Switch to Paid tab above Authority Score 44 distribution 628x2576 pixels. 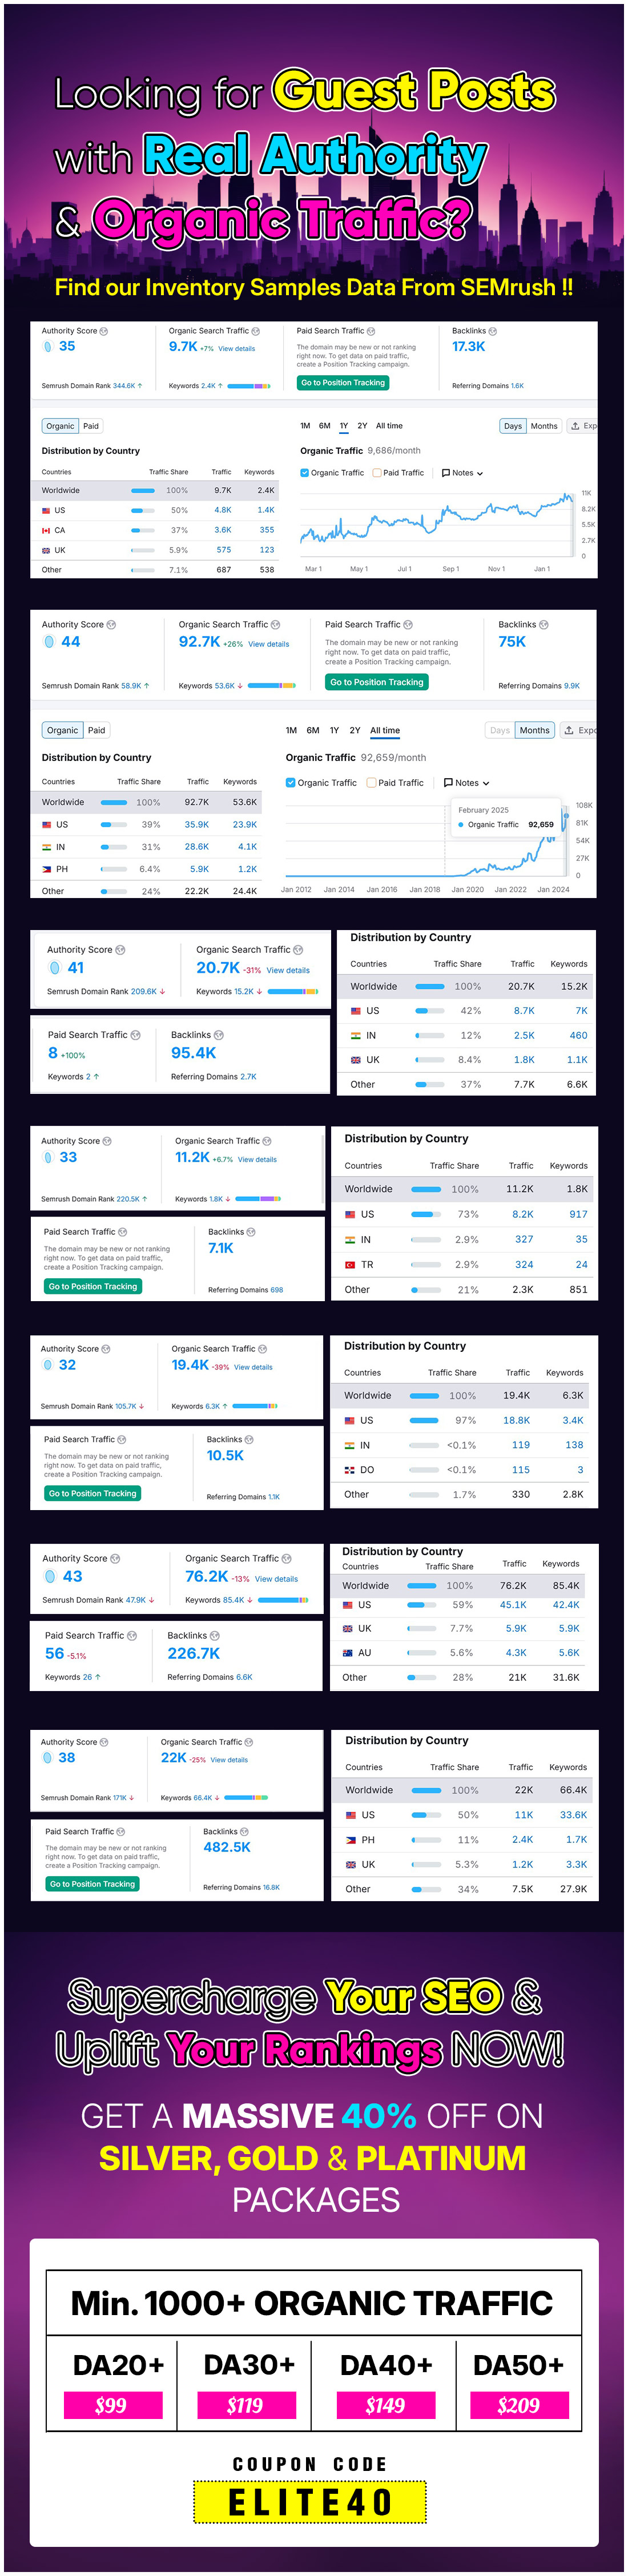click(x=96, y=730)
